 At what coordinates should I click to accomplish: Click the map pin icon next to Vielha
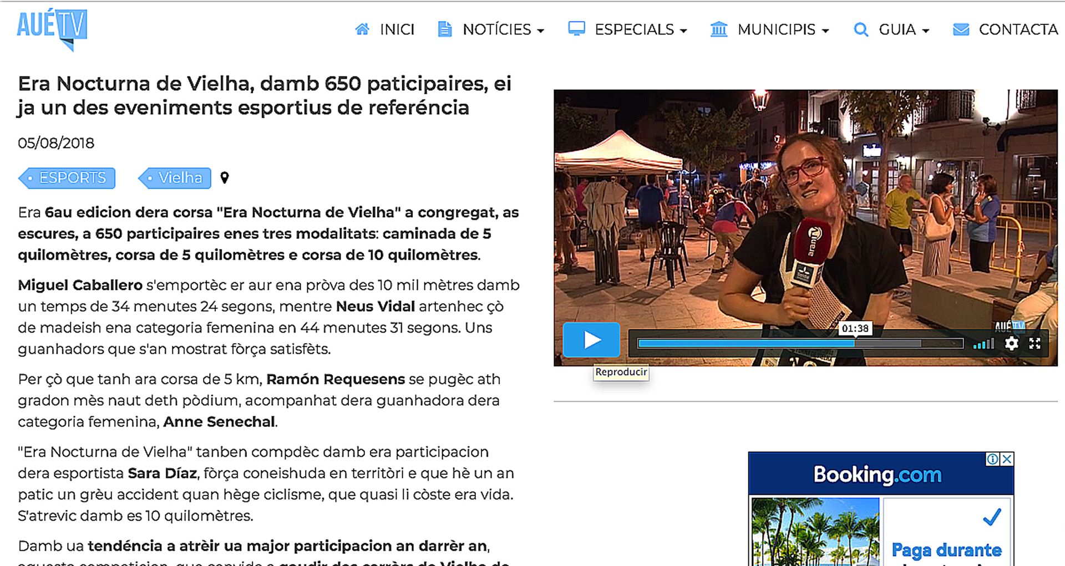point(225,177)
